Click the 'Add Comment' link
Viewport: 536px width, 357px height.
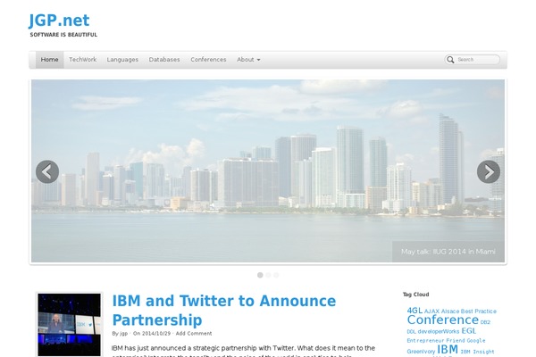[194, 334]
